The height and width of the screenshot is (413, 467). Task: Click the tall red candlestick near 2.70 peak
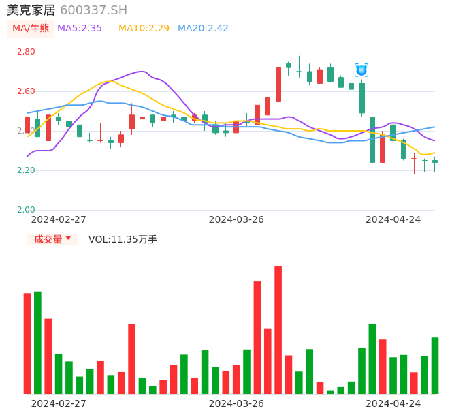[278, 85]
